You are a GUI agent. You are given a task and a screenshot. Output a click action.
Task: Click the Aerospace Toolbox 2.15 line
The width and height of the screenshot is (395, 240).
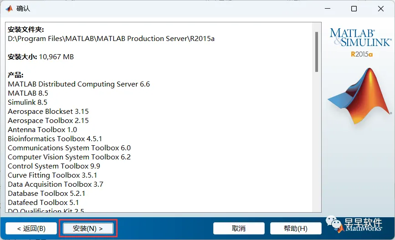tap(48, 120)
